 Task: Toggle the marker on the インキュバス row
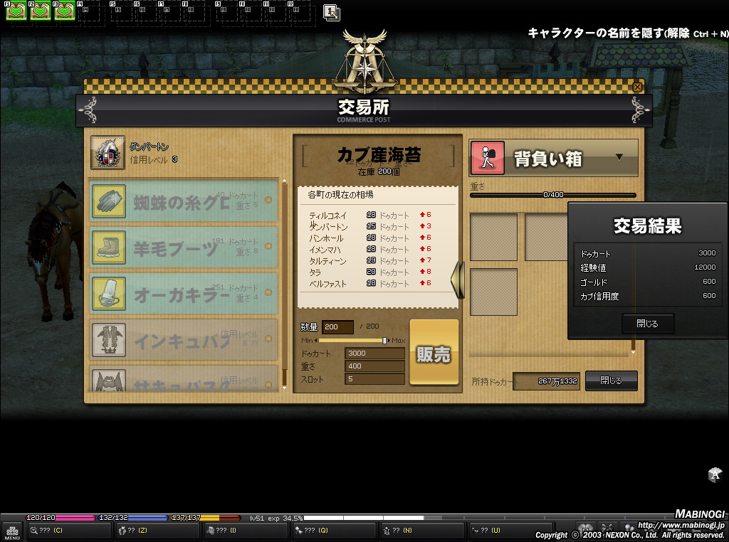pos(268,339)
